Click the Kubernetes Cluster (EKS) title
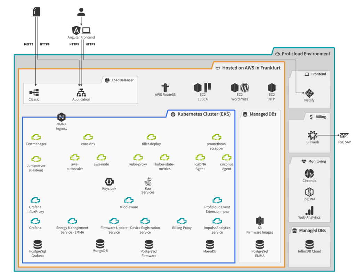This screenshot has width=356, height=276. pyautogui.click(x=204, y=114)
